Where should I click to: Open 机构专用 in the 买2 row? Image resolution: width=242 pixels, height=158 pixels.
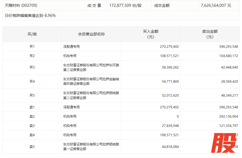pos(70,56)
